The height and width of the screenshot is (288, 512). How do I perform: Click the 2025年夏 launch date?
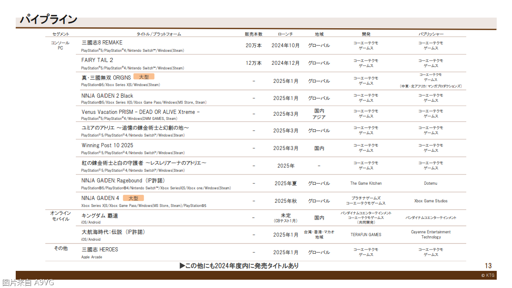[x=286, y=183]
